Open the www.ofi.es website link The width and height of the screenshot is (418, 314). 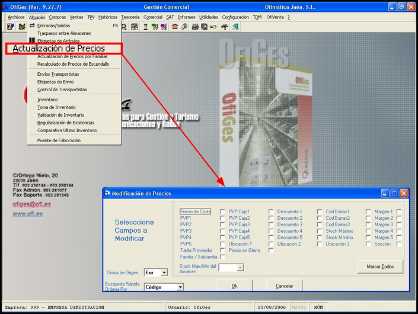point(28,214)
